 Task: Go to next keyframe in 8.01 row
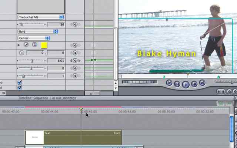pyautogui.click(x=80, y=61)
